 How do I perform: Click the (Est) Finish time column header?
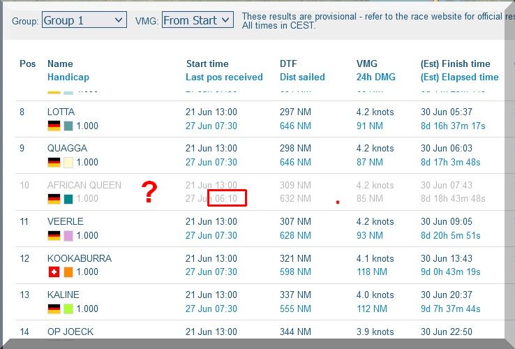click(x=455, y=64)
